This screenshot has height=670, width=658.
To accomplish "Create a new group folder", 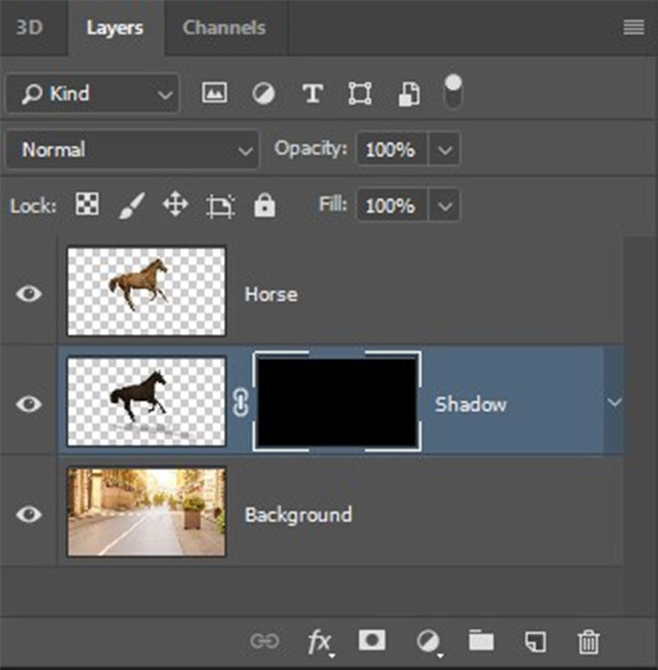I will 481,641.
